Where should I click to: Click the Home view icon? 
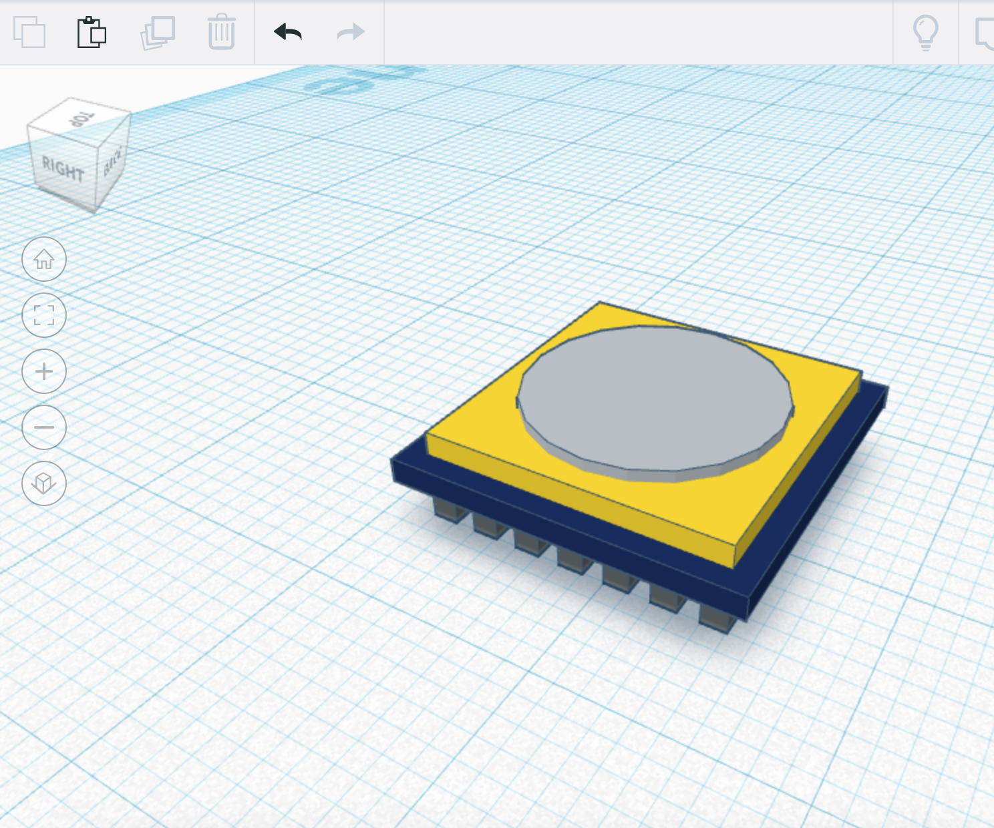(x=43, y=260)
